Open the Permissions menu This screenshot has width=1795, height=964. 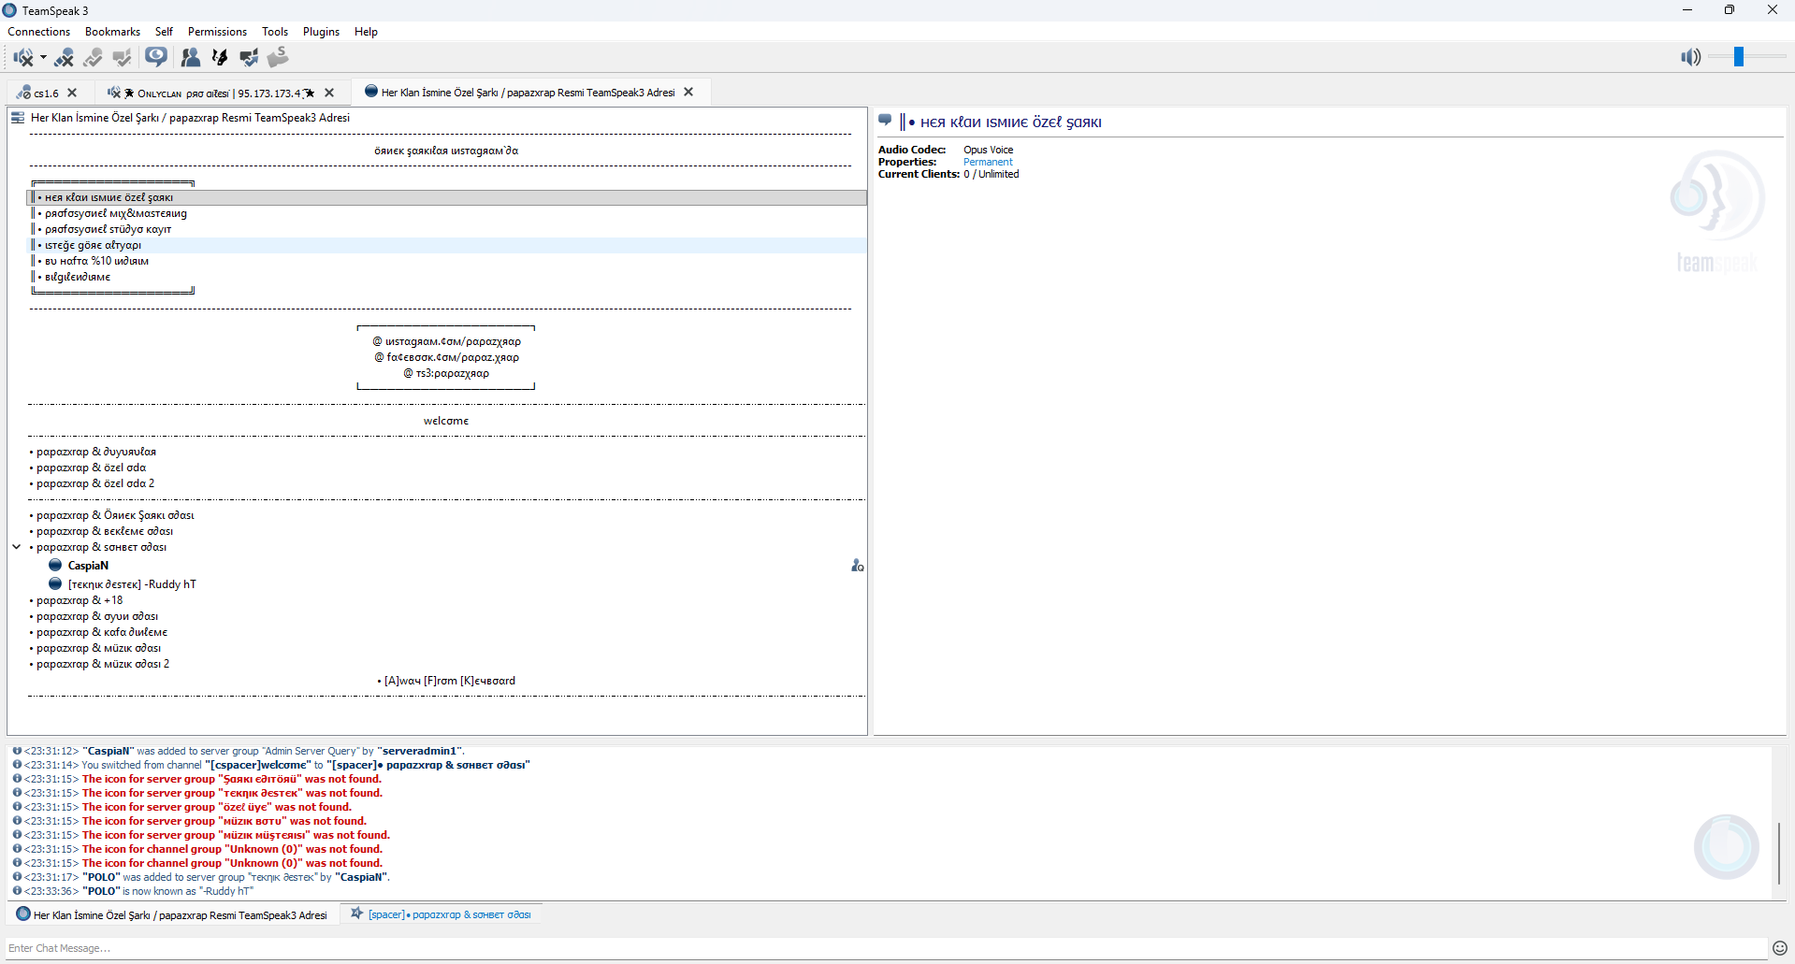pos(217,32)
